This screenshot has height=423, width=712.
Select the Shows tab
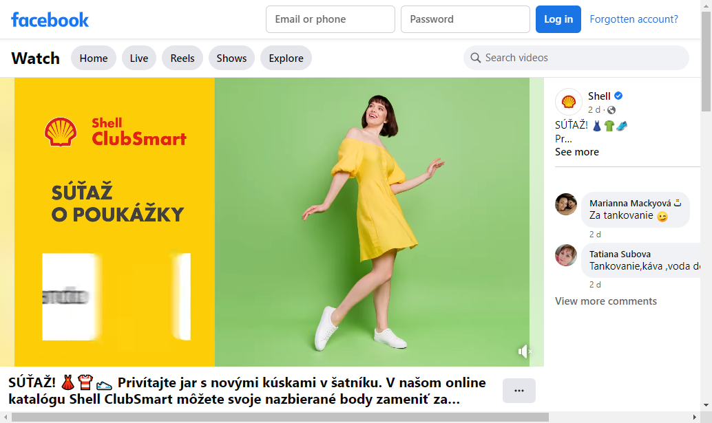[x=231, y=58]
